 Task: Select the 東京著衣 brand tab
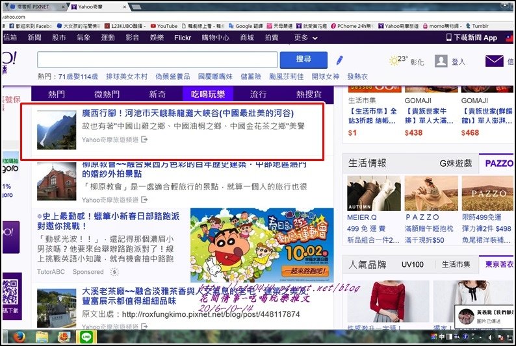(499, 264)
